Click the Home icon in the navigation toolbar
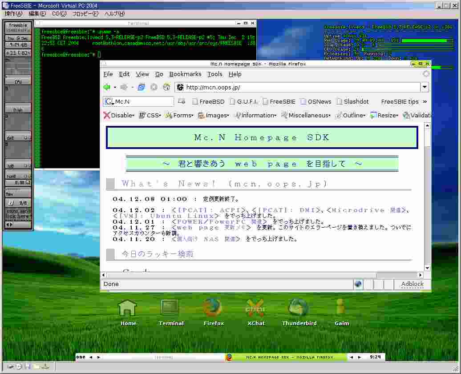 click(166, 87)
